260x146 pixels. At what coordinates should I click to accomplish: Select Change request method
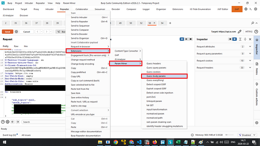(88, 60)
